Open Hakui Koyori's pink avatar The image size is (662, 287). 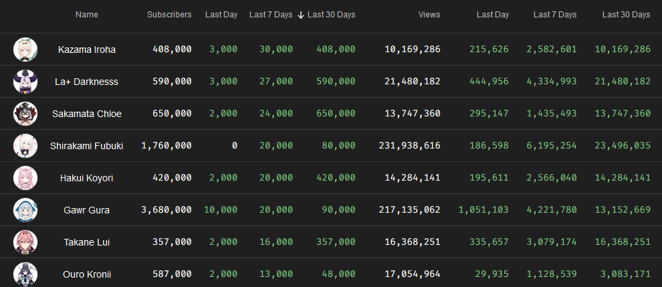(25, 178)
